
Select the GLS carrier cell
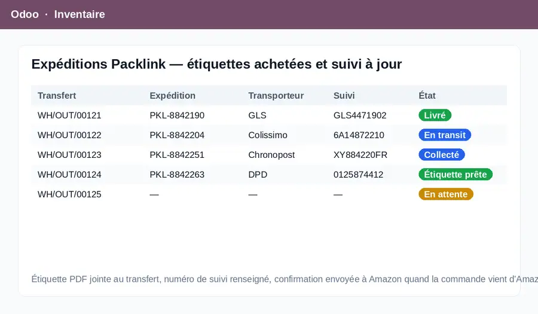coord(257,115)
